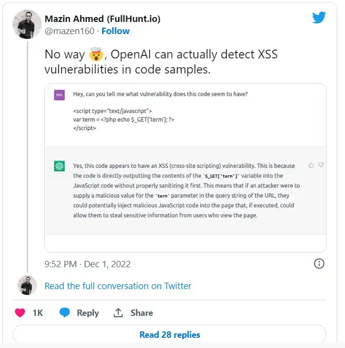Click the thumbs up icon on ChatGPT response

click(x=311, y=165)
